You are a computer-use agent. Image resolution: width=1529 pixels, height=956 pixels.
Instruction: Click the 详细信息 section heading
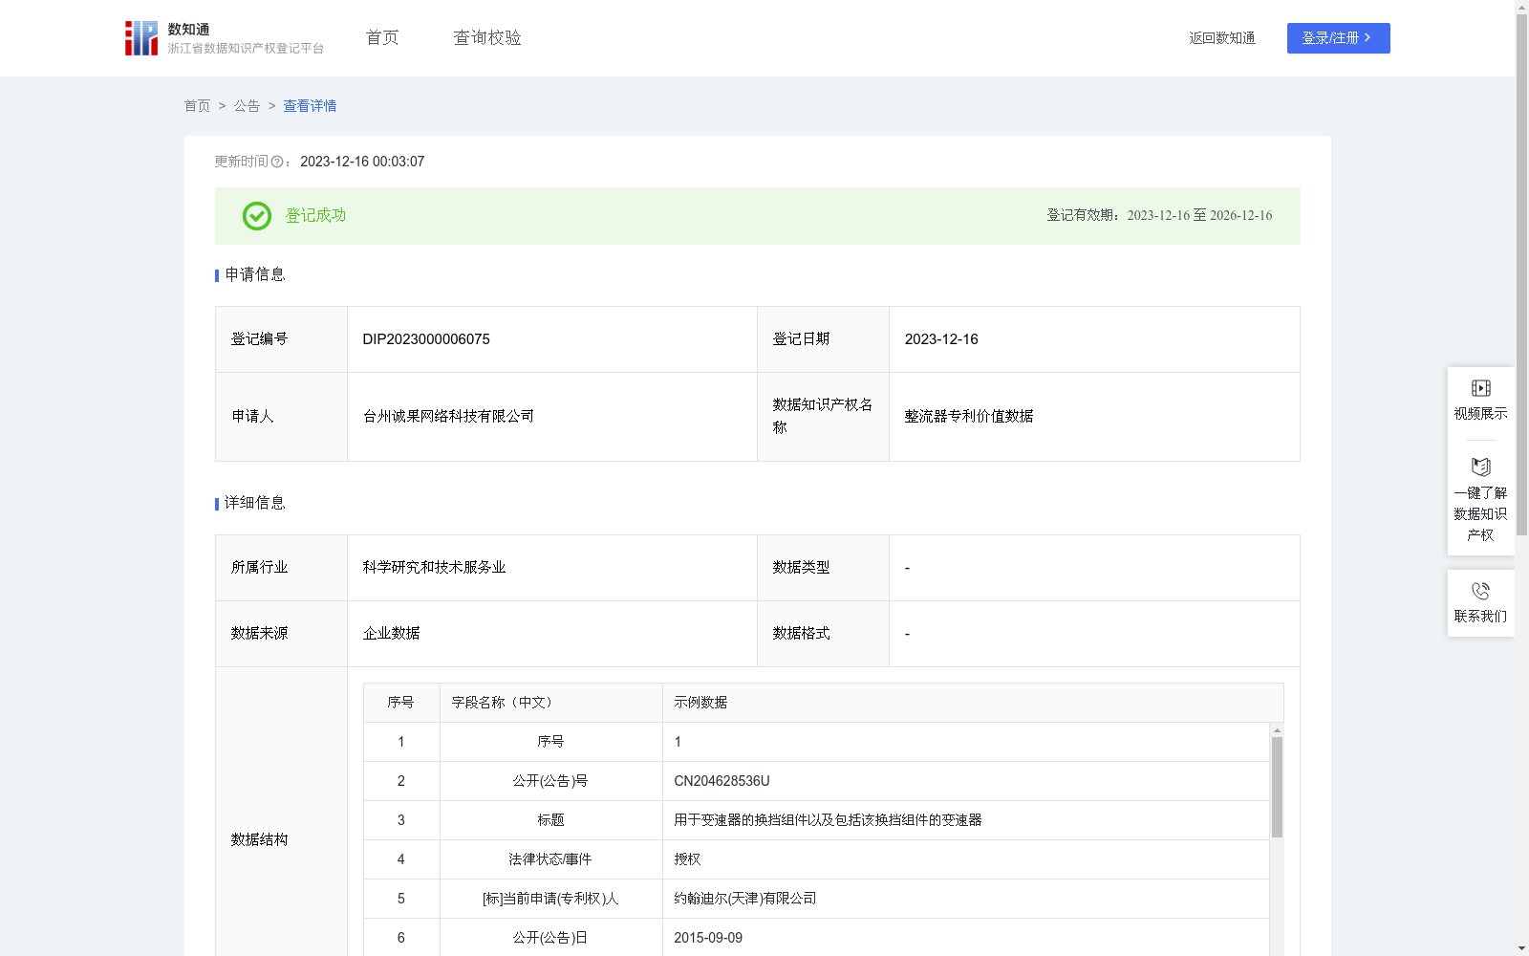coord(254,503)
